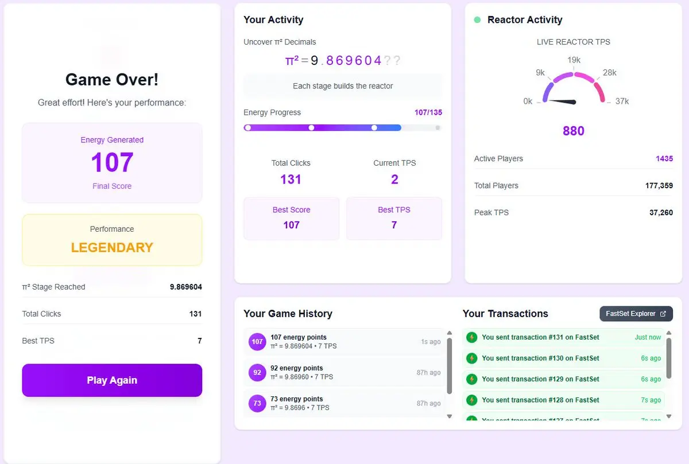689x464 pixels.
Task: Click the lightning icon beside transaction #131
Action: click(472, 337)
